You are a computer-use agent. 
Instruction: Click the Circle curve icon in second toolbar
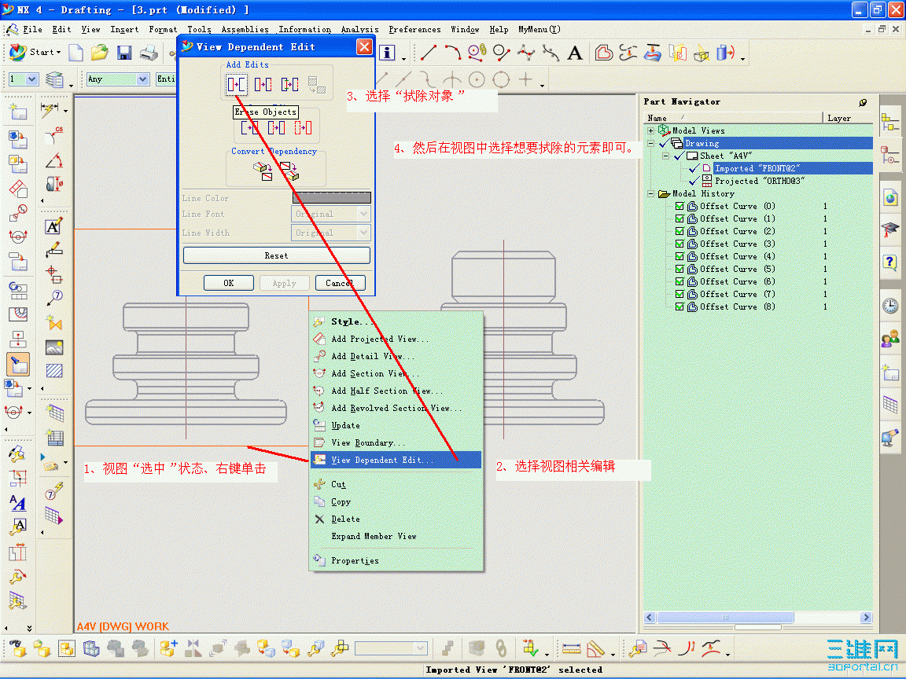pos(477,79)
